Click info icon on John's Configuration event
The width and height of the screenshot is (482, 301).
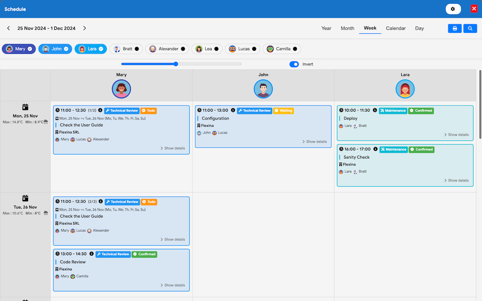(x=233, y=110)
